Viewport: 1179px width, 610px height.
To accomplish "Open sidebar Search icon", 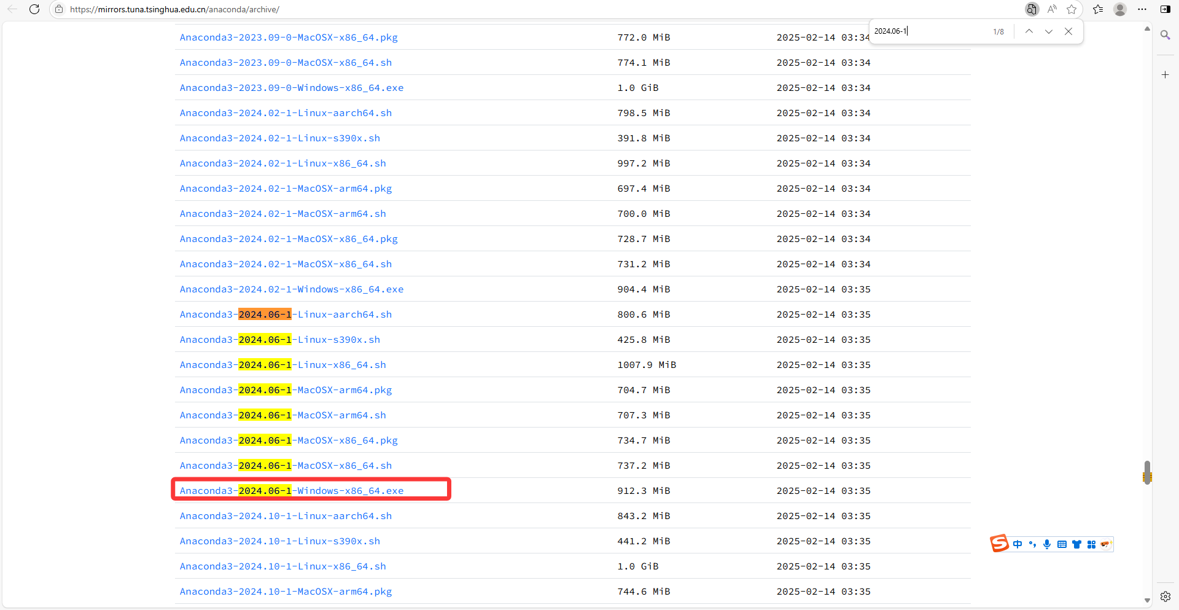I will [x=1165, y=35].
